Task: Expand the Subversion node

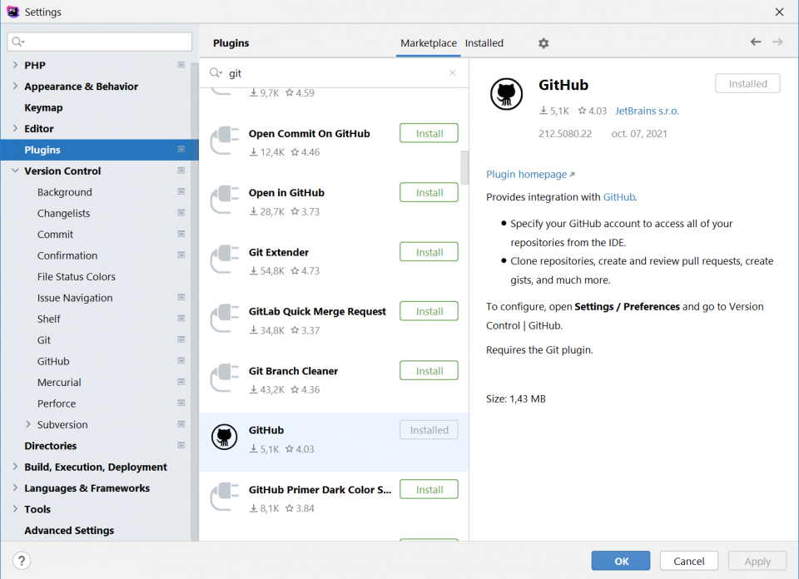Action: point(28,424)
